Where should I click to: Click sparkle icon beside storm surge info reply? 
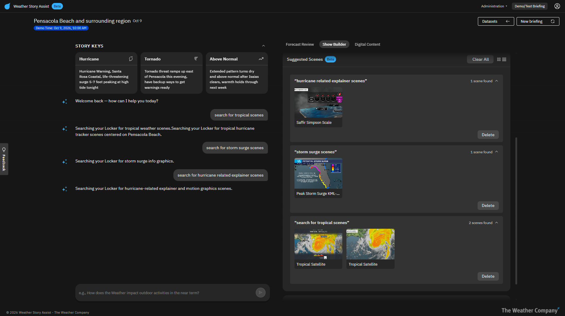pos(65,162)
